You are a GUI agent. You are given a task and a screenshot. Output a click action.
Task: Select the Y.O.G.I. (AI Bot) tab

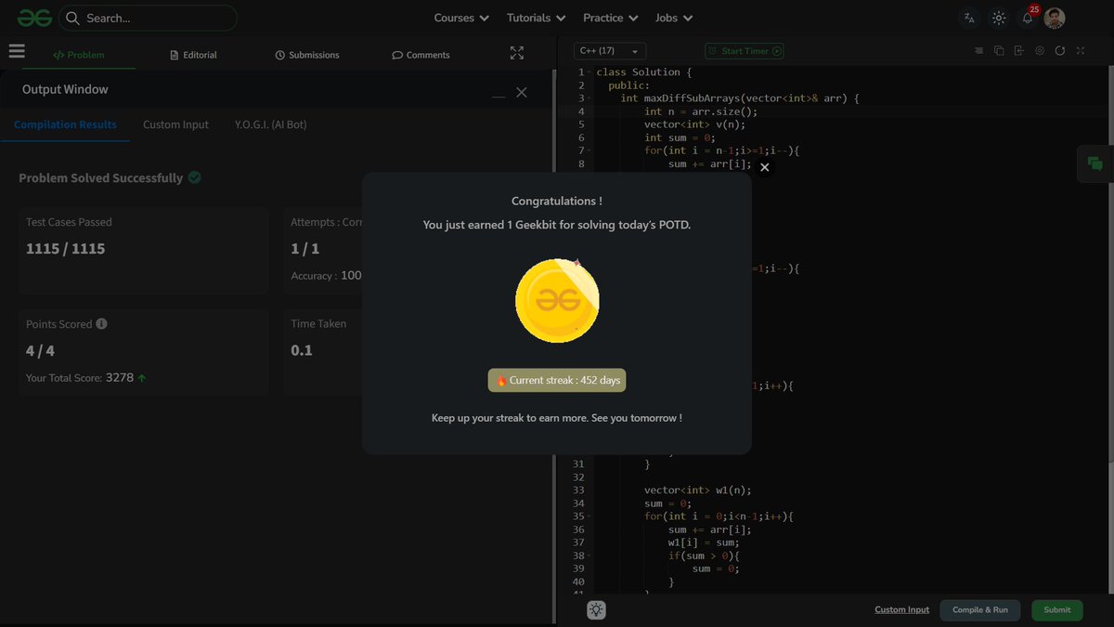click(x=271, y=124)
